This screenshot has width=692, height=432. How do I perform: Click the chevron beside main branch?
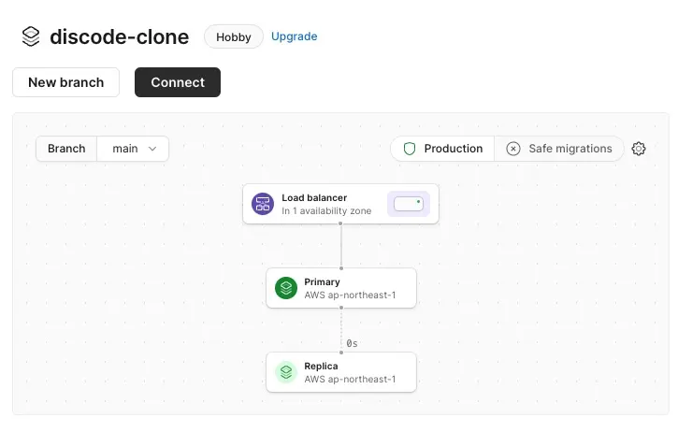click(x=152, y=149)
